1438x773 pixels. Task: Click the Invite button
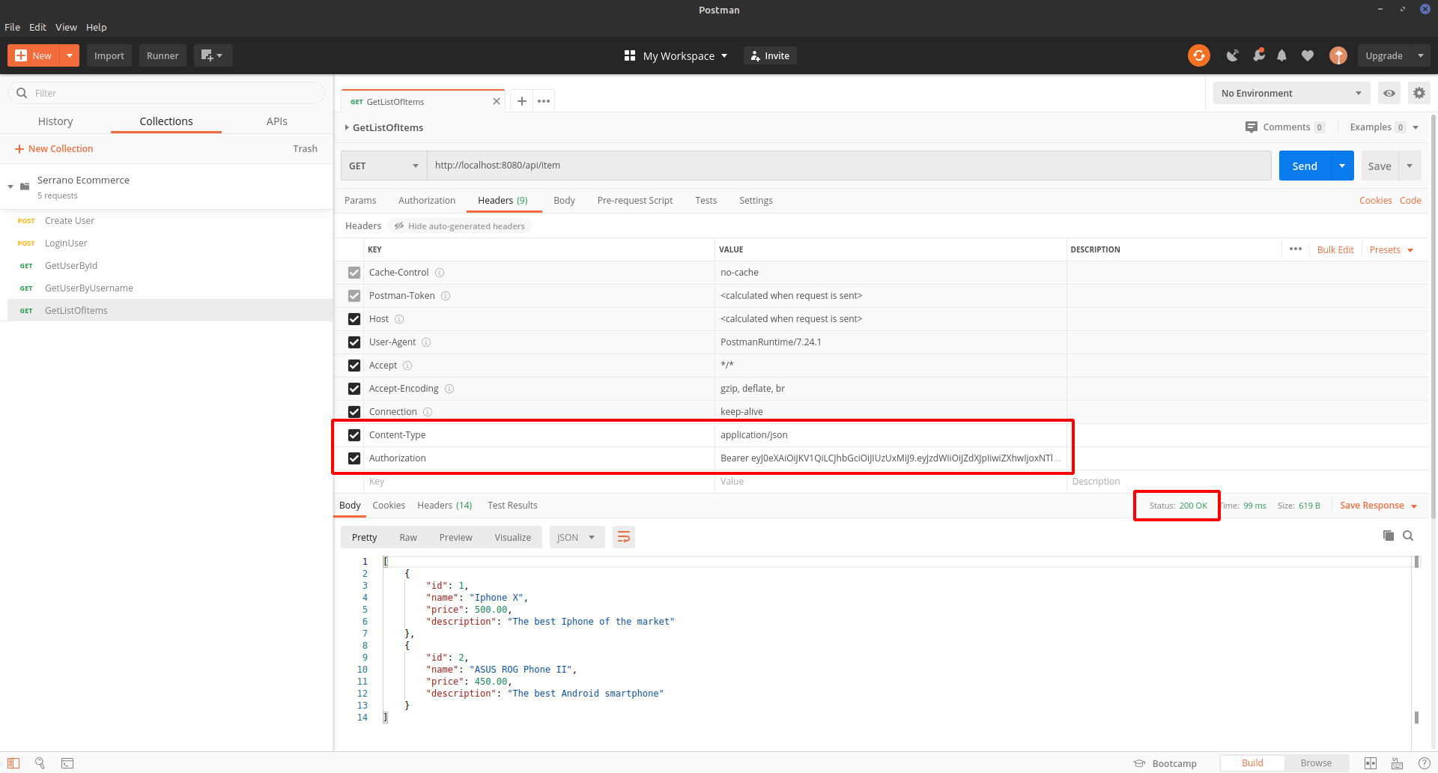tap(770, 55)
